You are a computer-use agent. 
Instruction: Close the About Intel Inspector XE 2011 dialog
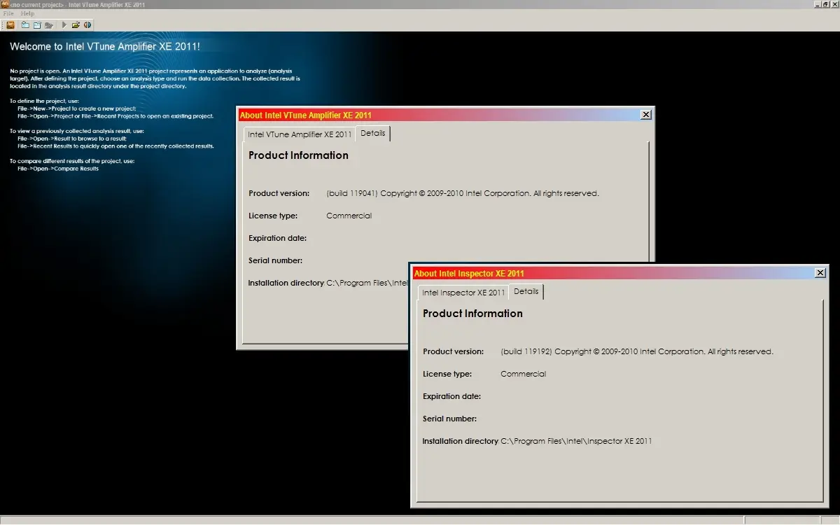(x=820, y=273)
